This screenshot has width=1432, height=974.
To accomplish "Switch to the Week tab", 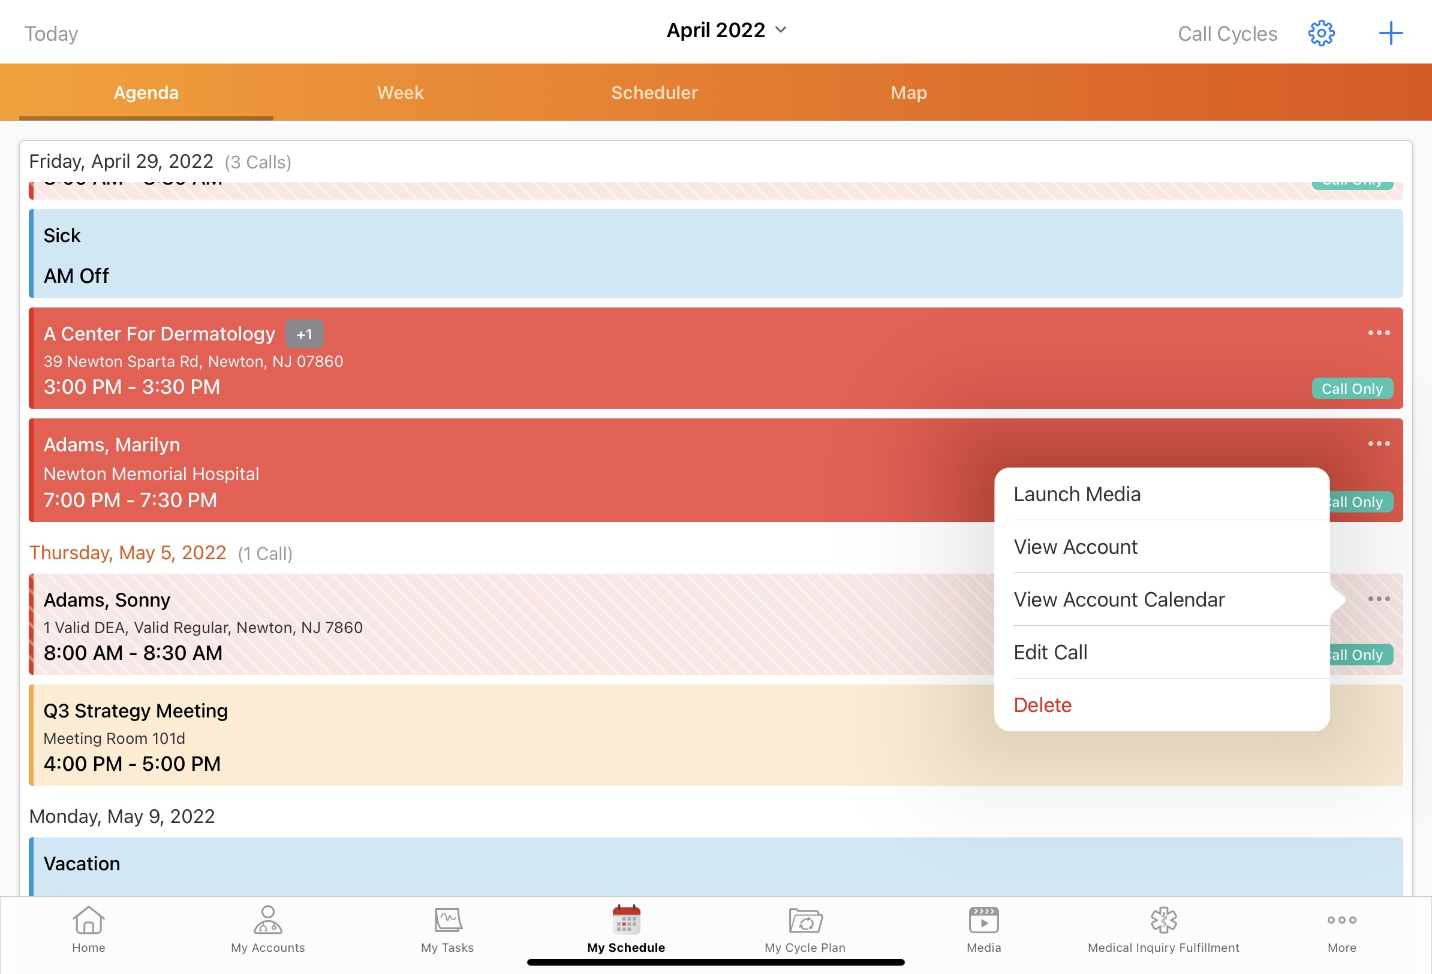I will [400, 92].
